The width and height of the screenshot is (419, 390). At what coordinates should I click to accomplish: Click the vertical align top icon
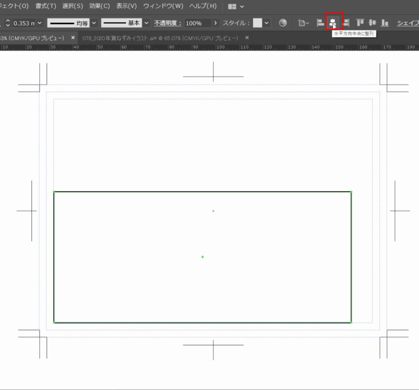coord(360,23)
